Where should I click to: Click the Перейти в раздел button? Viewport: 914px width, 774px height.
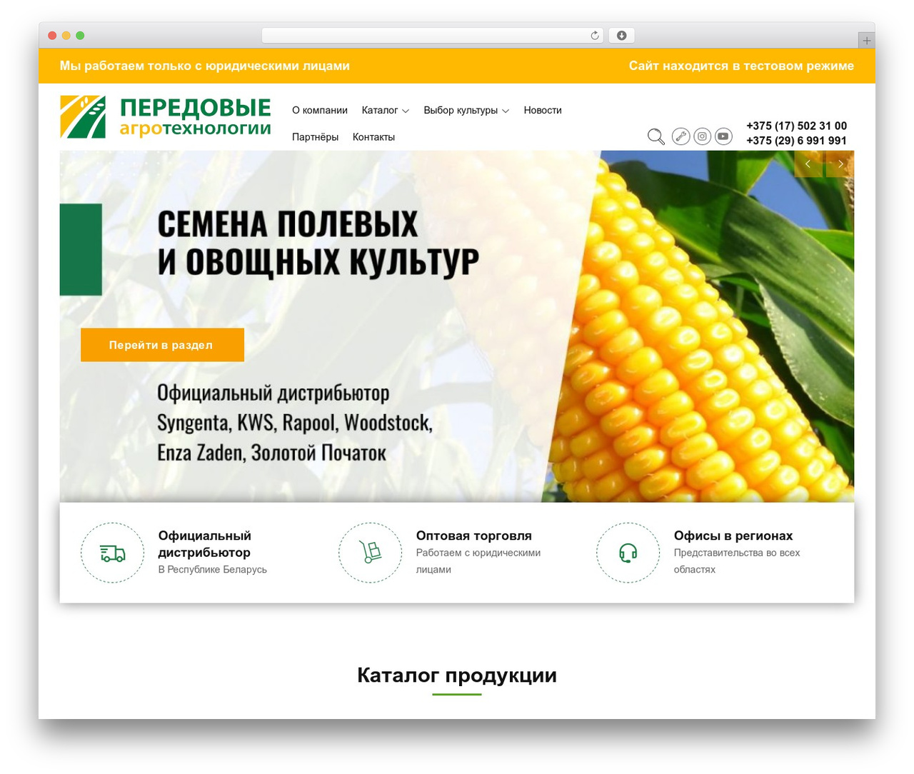[162, 345]
